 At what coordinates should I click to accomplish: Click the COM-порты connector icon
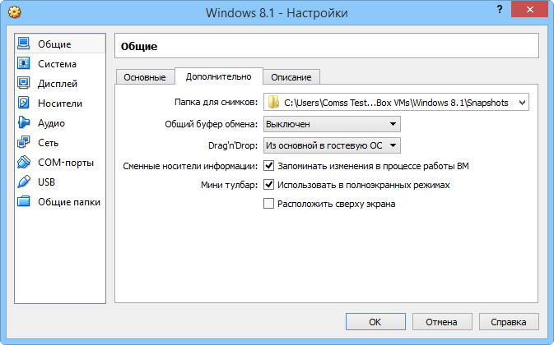(x=24, y=162)
